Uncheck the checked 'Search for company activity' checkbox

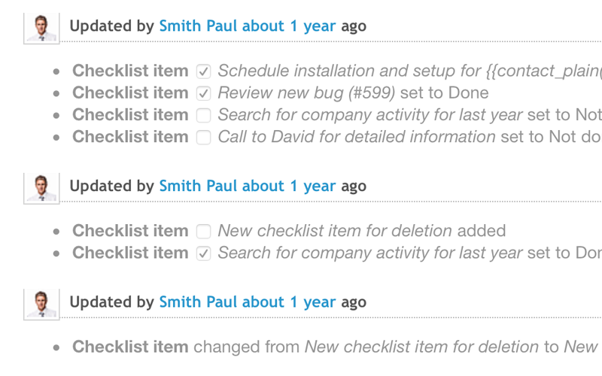[x=203, y=253]
